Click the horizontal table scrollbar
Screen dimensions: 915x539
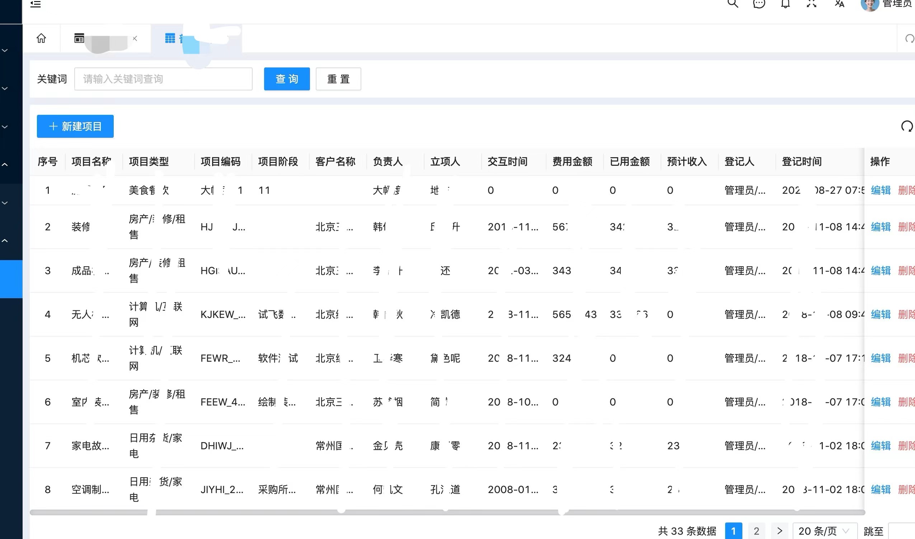pyautogui.click(x=447, y=512)
